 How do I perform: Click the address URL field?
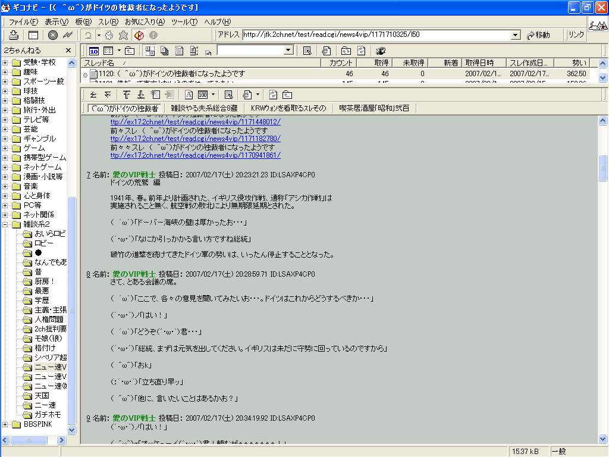[376, 35]
